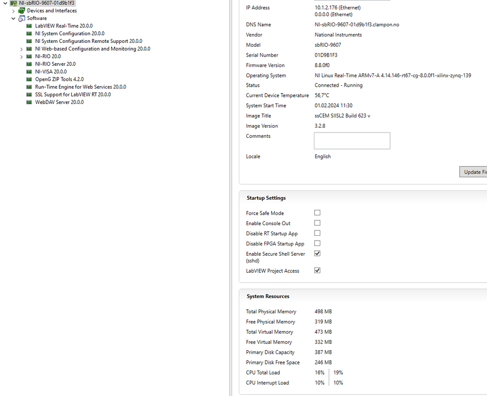Click the Primary Disk Free Space value 246 MB
Image resolution: width=487 pixels, height=396 pixels.
[x=323, y=362]
